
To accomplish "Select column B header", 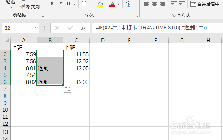I will pyautogui.click(x=50, y=40).
